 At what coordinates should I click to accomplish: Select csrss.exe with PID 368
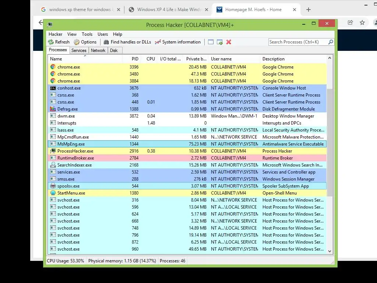coord(187,95)
